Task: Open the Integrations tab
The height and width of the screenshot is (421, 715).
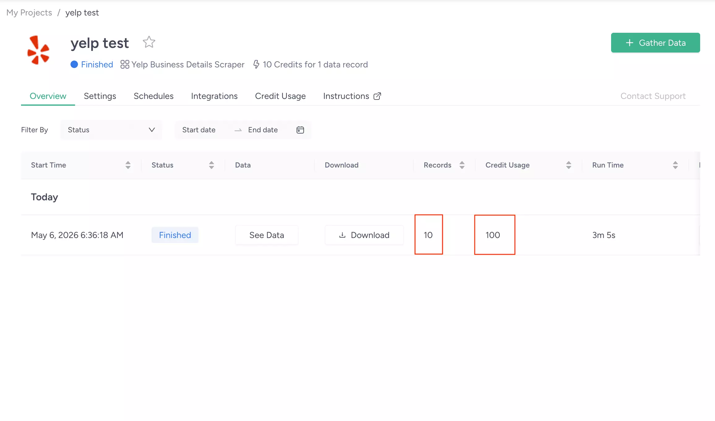Action: coord(214,96)
